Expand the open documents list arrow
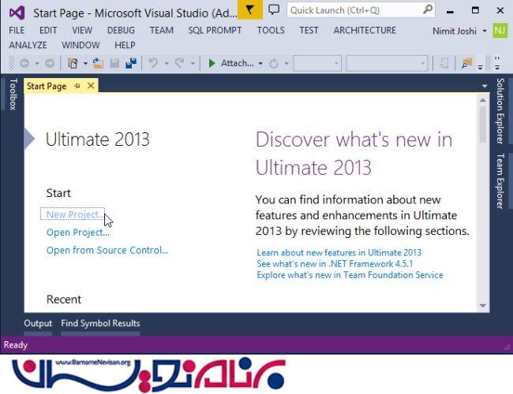513x394 pixels. pyautogui.click(x=484, y=86)
